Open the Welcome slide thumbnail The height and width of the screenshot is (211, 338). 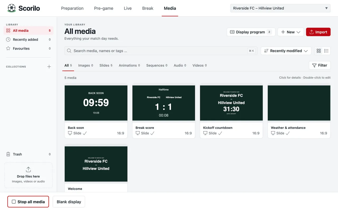(x=96, y=164)
